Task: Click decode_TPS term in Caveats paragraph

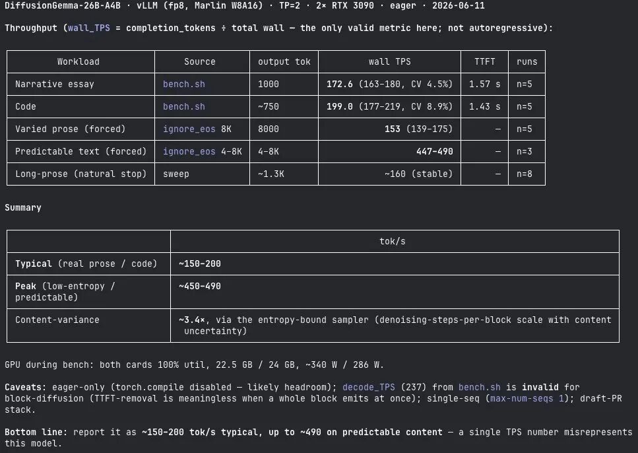Action: [x=369, y=387]
